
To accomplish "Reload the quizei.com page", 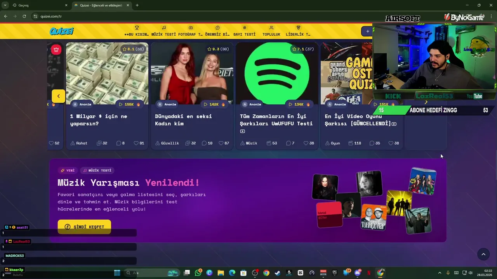I will (x=24, y=16).
